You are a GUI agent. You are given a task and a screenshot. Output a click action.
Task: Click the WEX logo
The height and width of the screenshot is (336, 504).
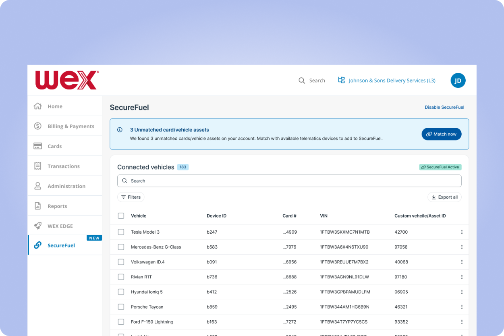click(x=67, y=80)
